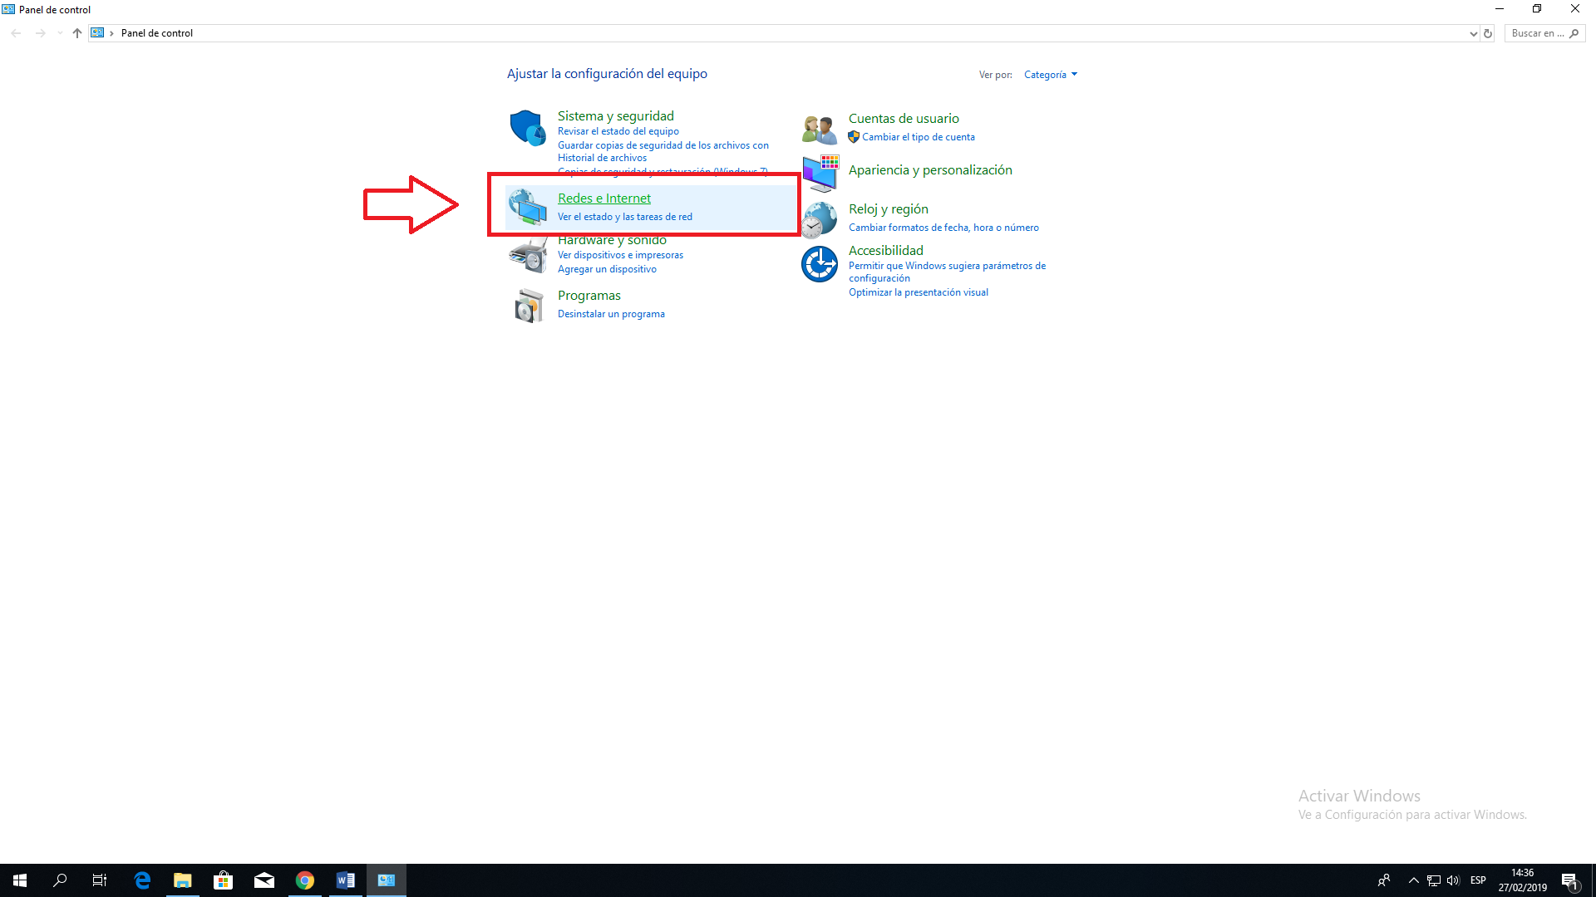Click the Hardware y sonido printer icon
Screen dimensions: 1596x897
527,257
